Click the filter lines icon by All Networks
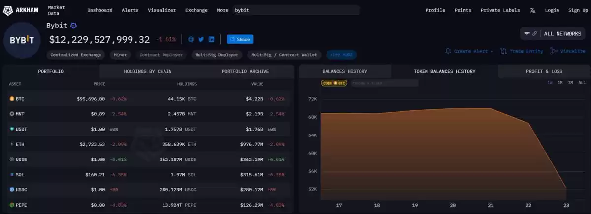This screenshot has height=214, width=591. (527, 34)
